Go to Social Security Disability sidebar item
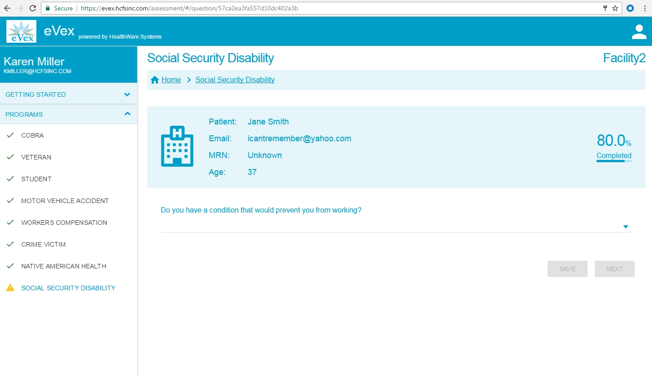This screenshot has height=377, width=652. tap(68, 288)
